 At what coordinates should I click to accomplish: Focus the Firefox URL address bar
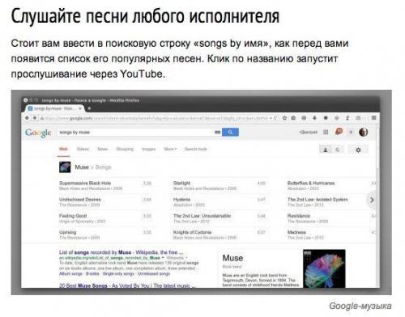156,118
